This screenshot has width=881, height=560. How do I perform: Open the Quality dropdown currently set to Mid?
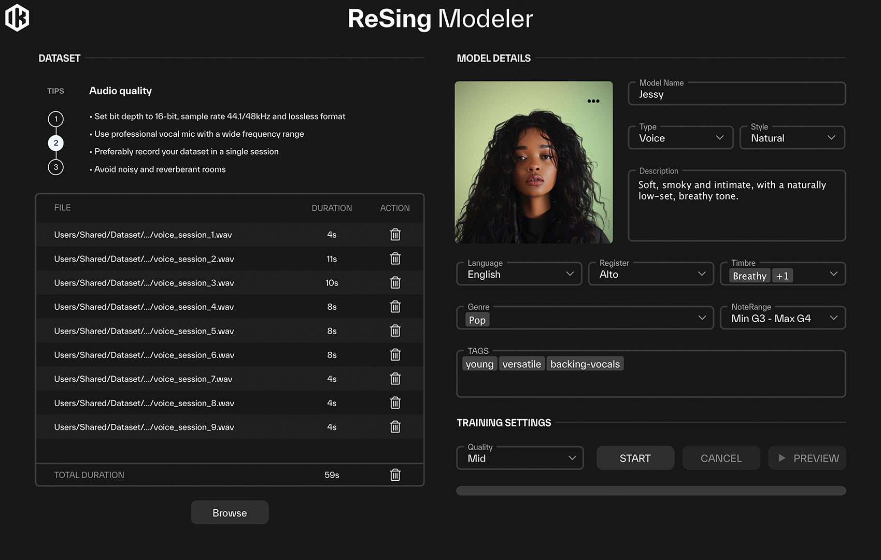519,457
